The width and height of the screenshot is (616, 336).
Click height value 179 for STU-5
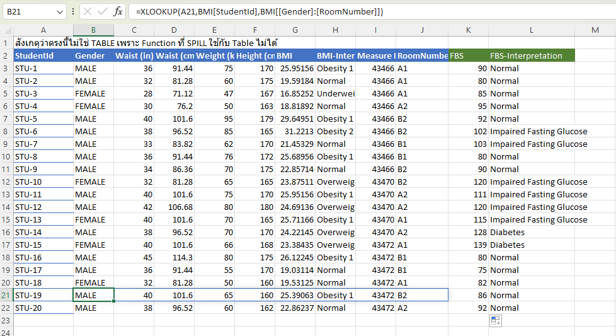(255, 119)
